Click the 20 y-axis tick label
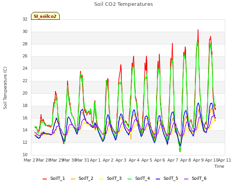This screenshot has height=186, width=248. (25, 93)
